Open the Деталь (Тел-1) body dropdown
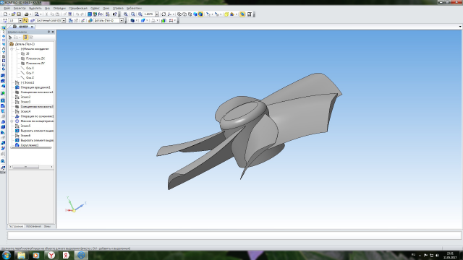This screenshot has height=260, width=463. 122,21
